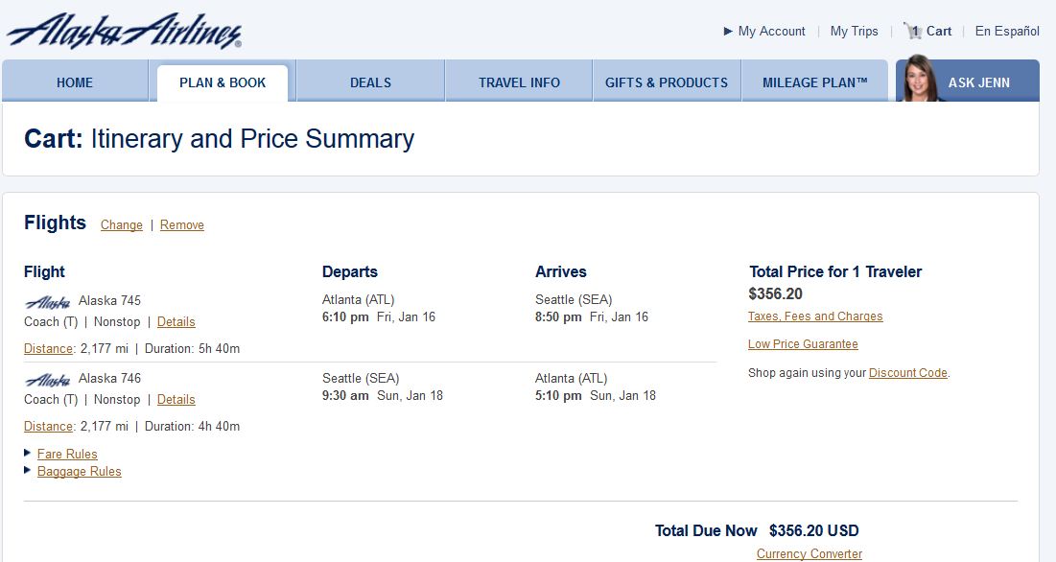Go to the Home tab

click(75, 82)
